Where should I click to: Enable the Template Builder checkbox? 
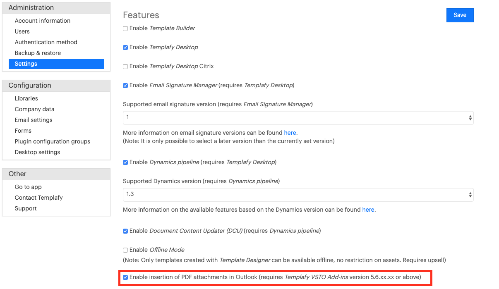[125, 29]
